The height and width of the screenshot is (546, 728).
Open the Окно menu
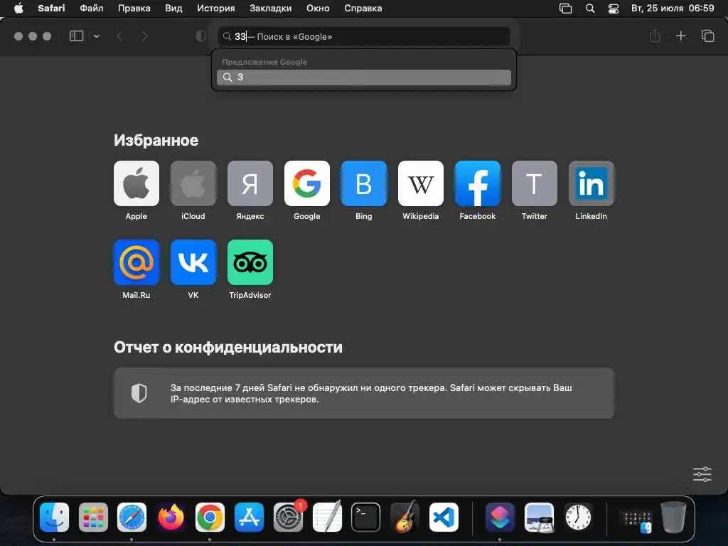point(318,9)
